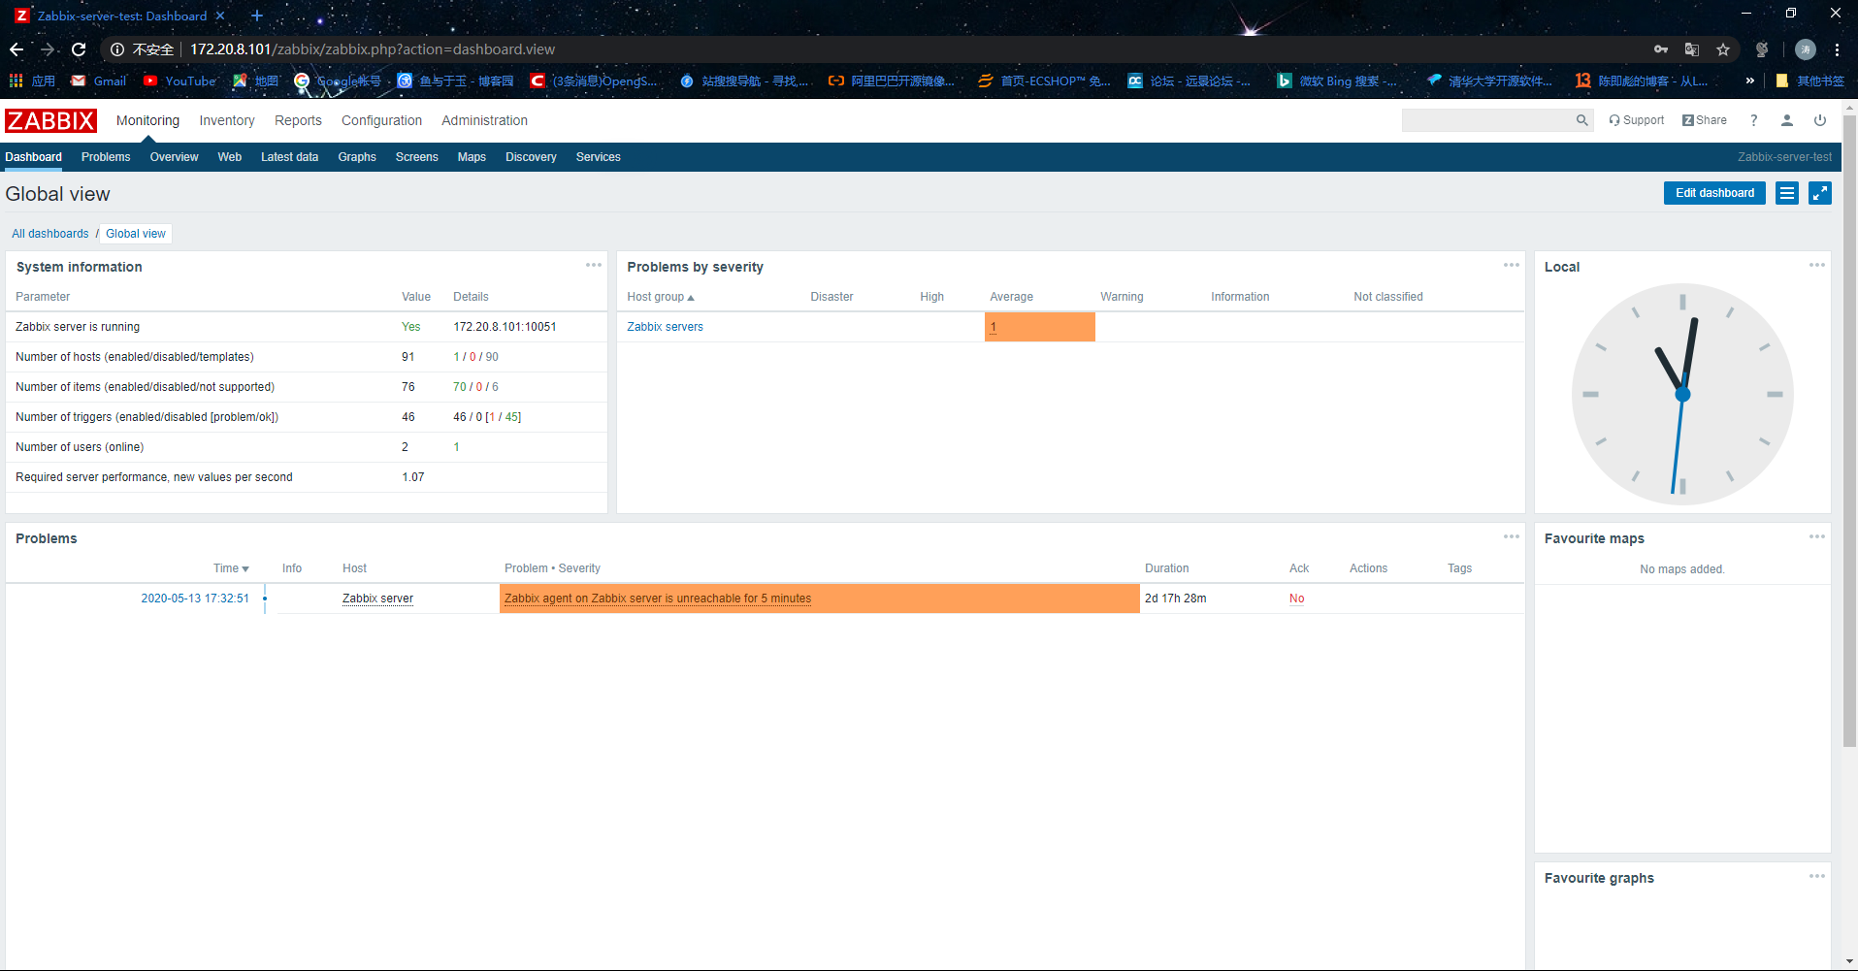Open Reports menu
This screenshot has width=1858, height=971.
[x=298, y=120]
